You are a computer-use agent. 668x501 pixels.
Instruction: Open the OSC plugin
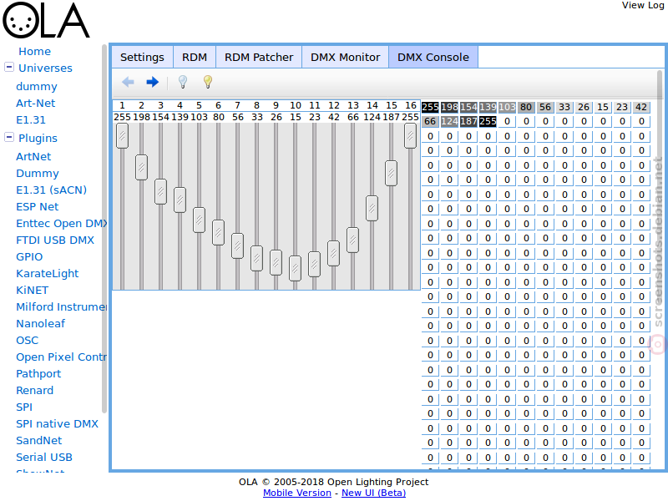click(28, 341)
